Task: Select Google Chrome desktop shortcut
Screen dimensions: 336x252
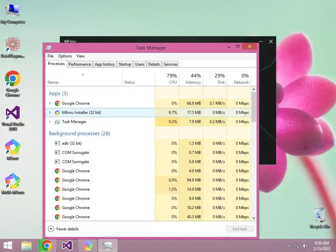Action: click(13, 84)
